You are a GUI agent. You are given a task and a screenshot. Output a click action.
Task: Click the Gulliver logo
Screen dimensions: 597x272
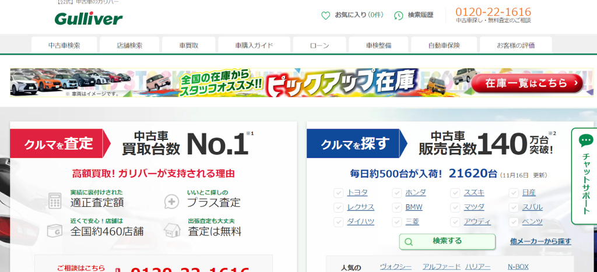89,19
